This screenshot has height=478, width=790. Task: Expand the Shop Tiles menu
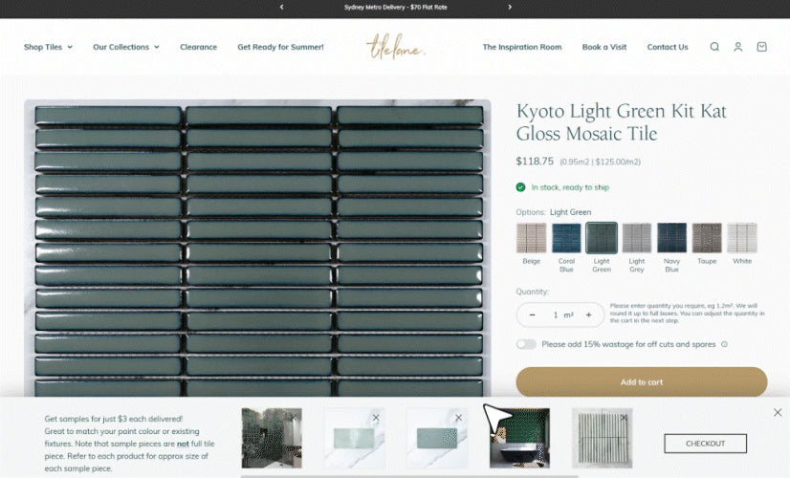pyautogui.click(x=48, y=47)
